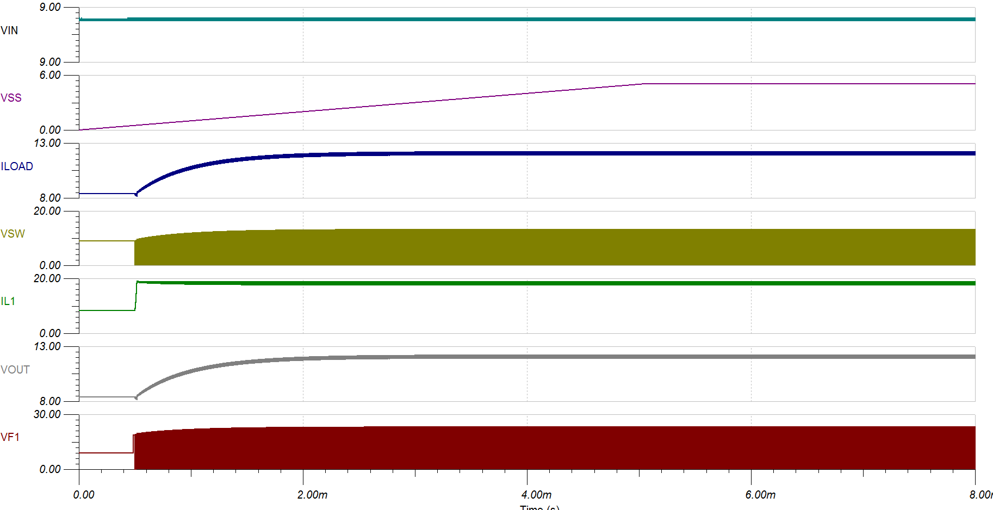
Task: Click the 4.00m time axis label
Action: [536, 495]
